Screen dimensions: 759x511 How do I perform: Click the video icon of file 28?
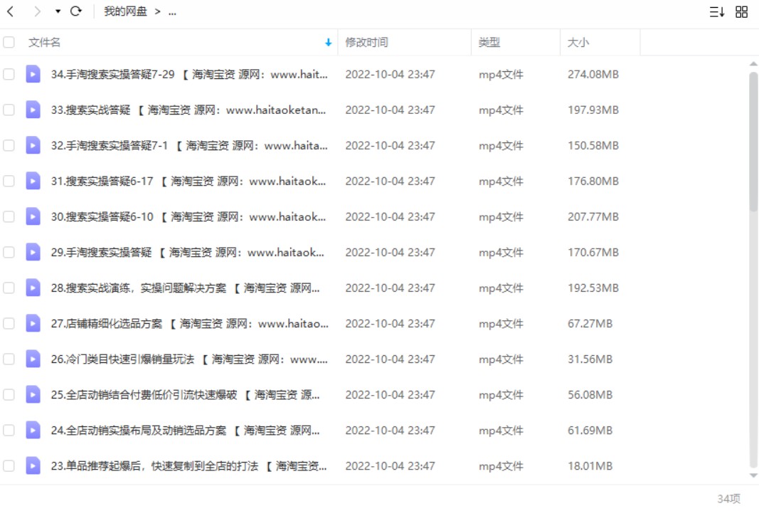pos(33,288)
